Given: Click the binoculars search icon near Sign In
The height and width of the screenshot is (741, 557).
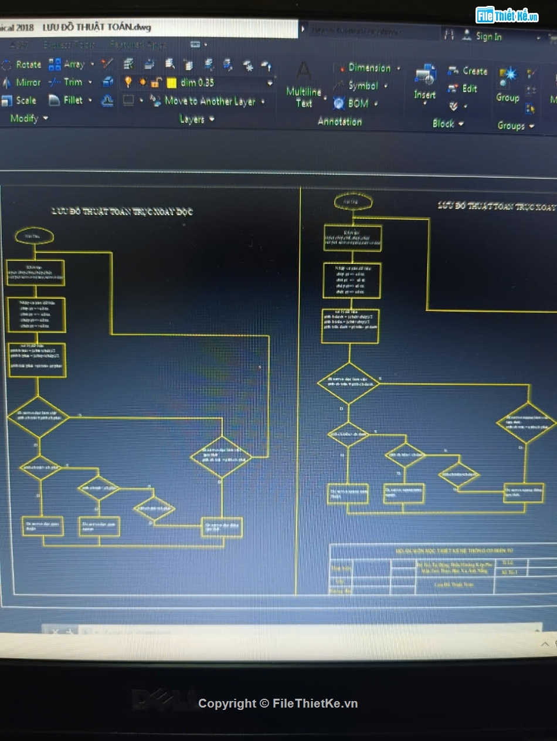Looking at the screenshot, I should coord(449,35).
